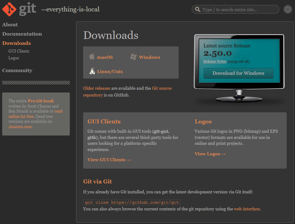This screenshot has height=224, width=295.
Task: Open Community in the sidebar
Action: click(17, 70)
